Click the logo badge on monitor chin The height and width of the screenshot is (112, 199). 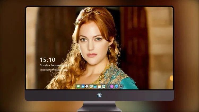coord(99,96)
